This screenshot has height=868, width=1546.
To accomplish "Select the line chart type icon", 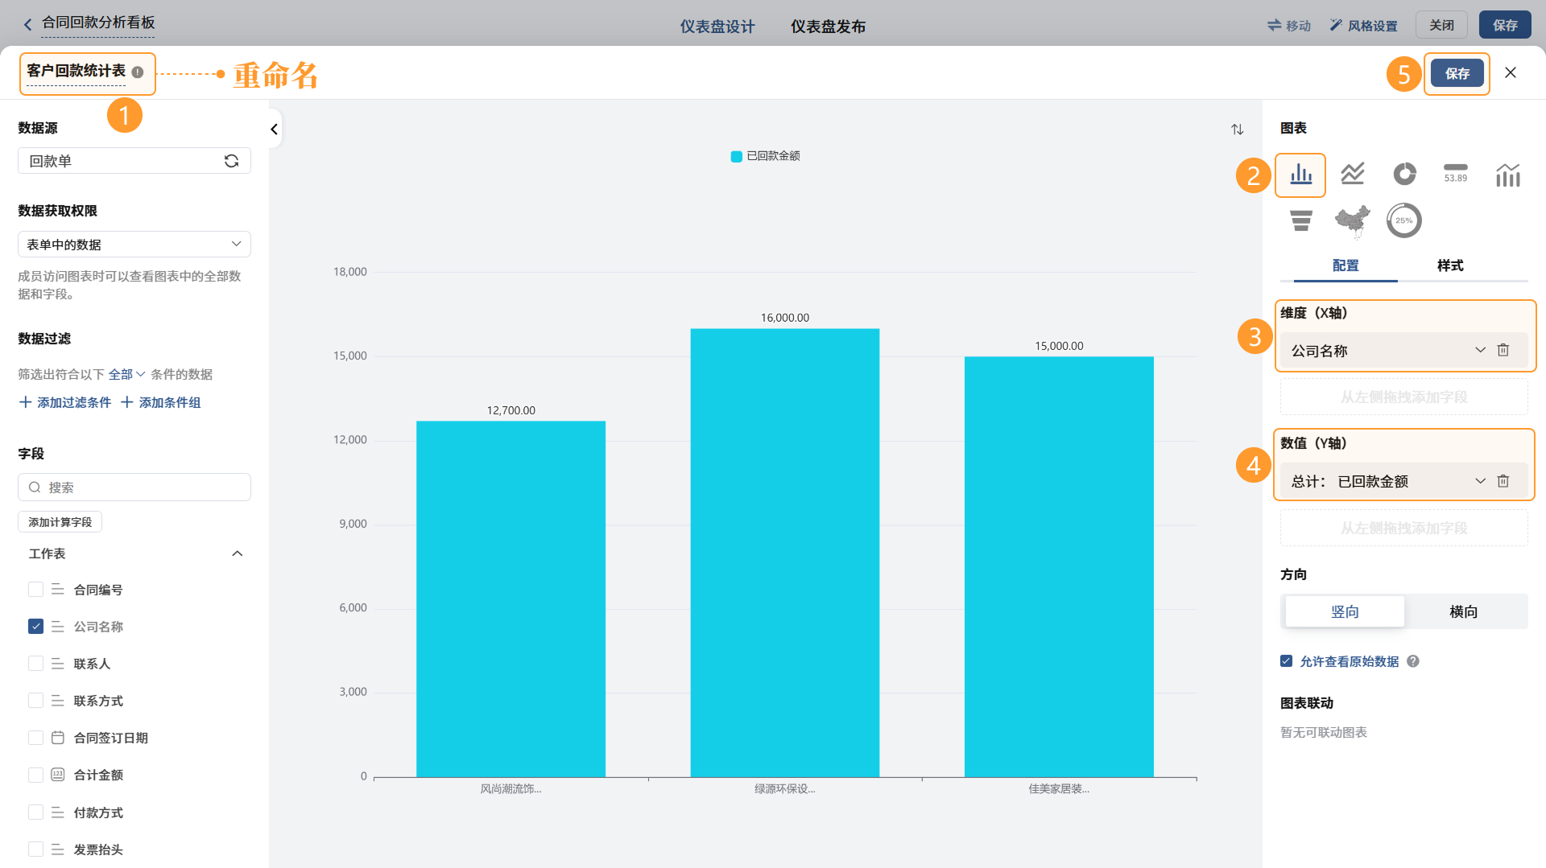I will pyautogui.click(x=1352, y=174).
